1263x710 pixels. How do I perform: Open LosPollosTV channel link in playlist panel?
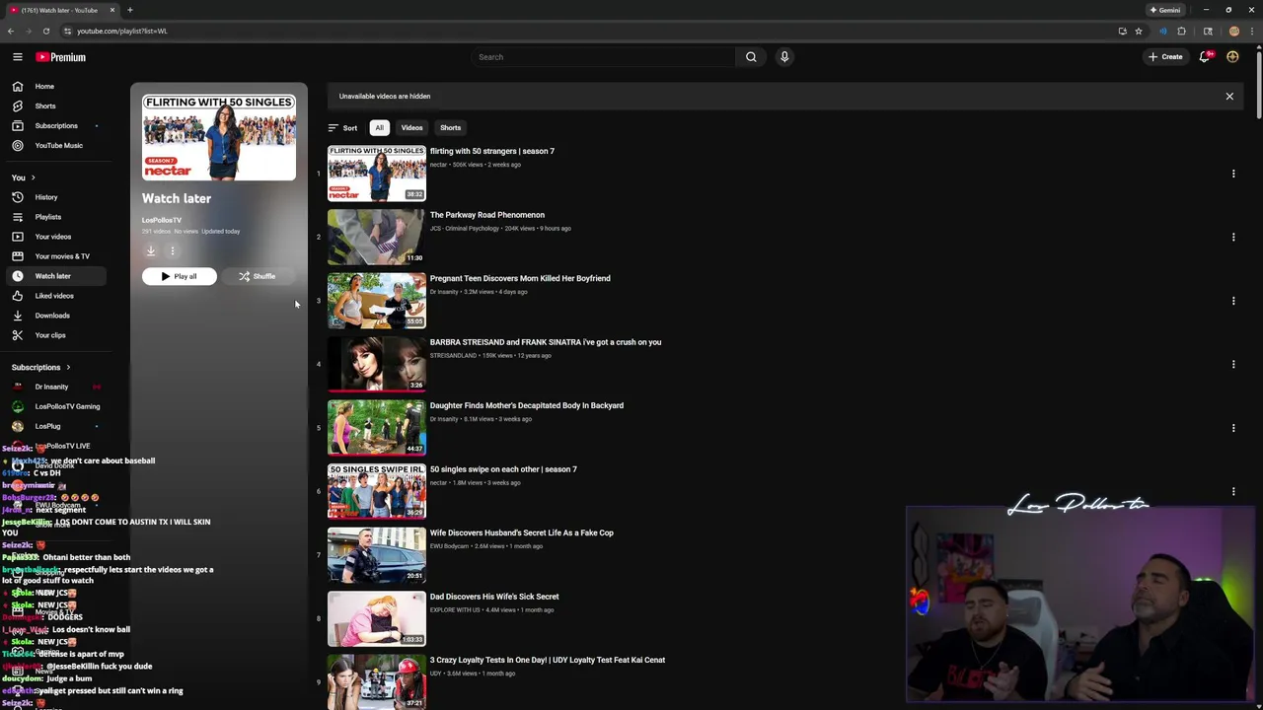[x=162, y=220]
